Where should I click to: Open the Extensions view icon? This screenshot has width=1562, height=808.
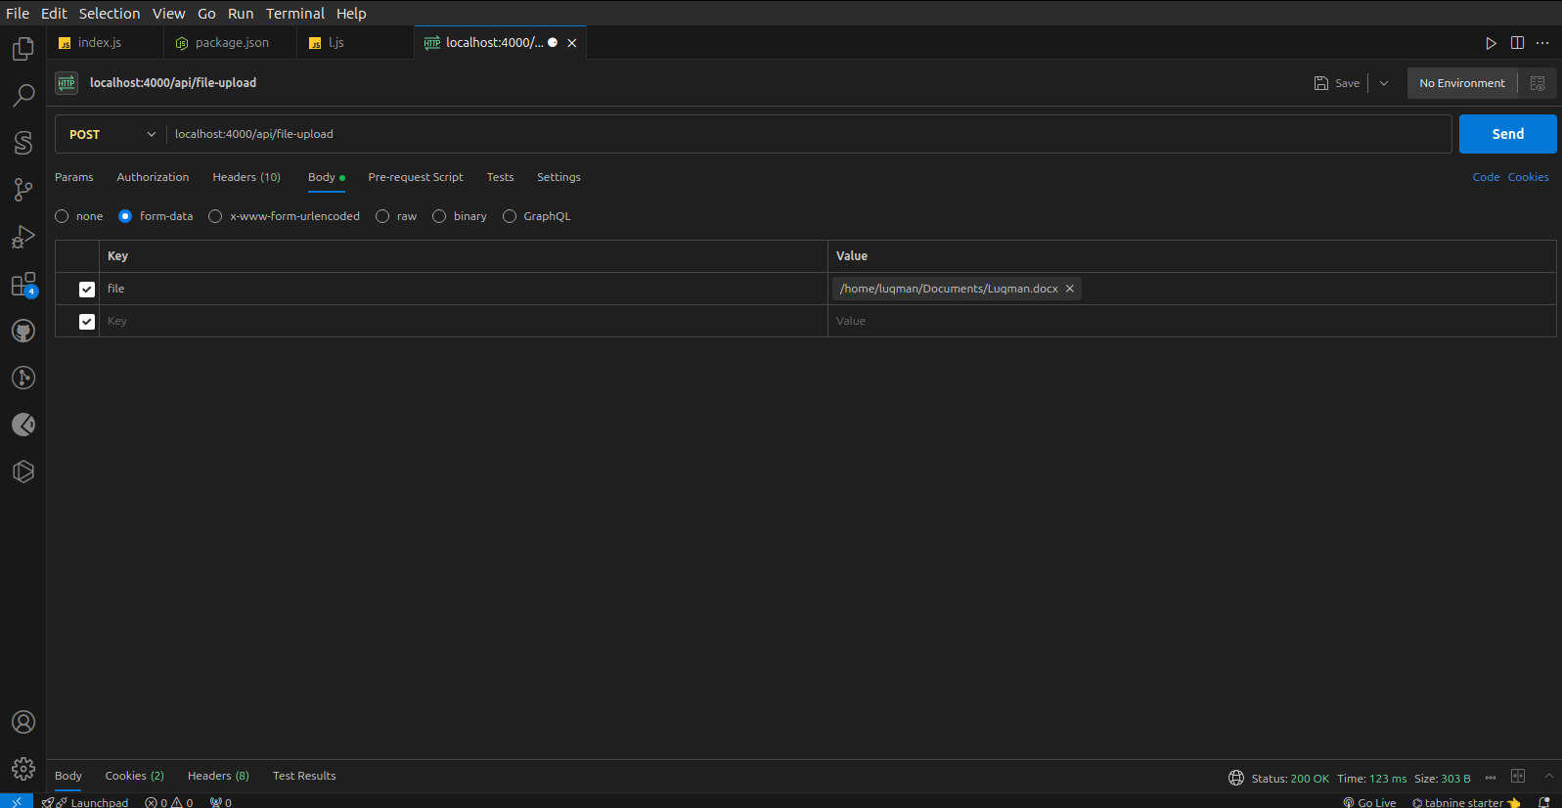point(23,285)
